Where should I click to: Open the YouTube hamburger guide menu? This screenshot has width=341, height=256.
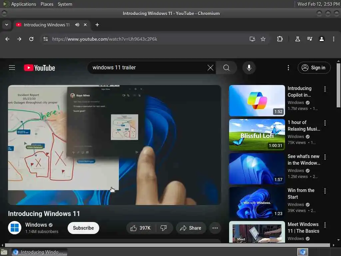[x=12, y=68]
